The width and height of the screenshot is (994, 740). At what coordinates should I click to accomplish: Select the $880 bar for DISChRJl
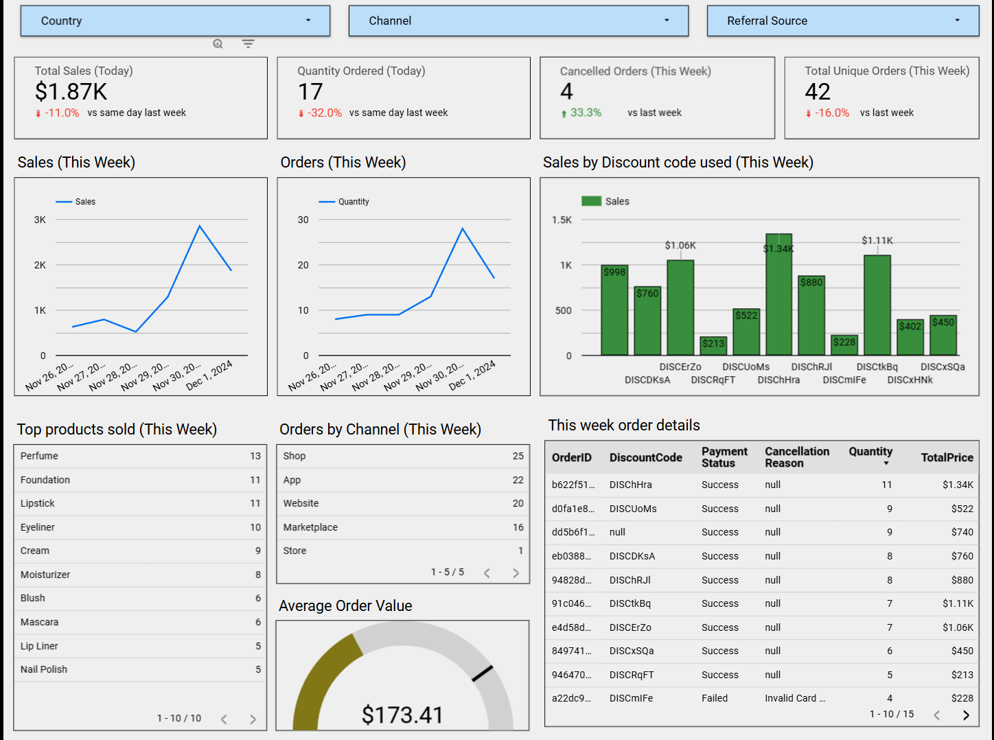pyautogui.click(x=811, y=315)
